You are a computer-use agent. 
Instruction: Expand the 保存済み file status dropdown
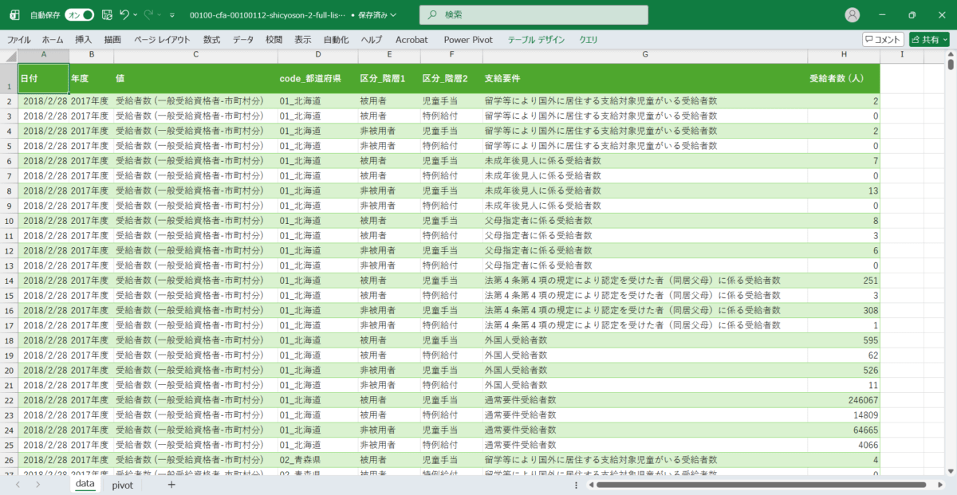point(378,15)
